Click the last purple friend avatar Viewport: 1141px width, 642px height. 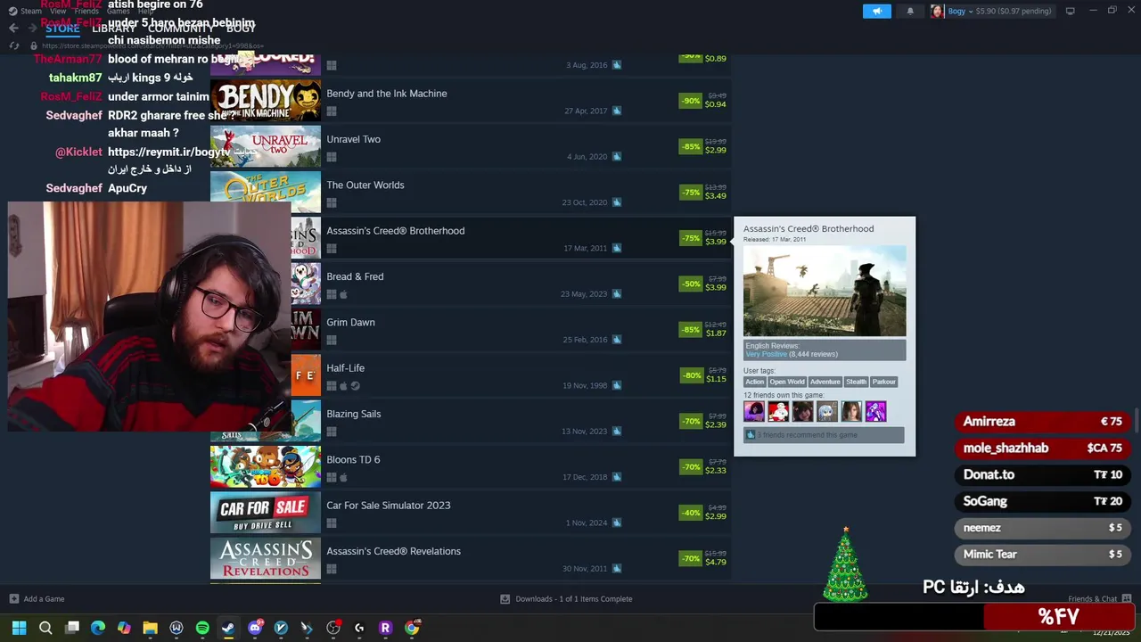point(875,411)
